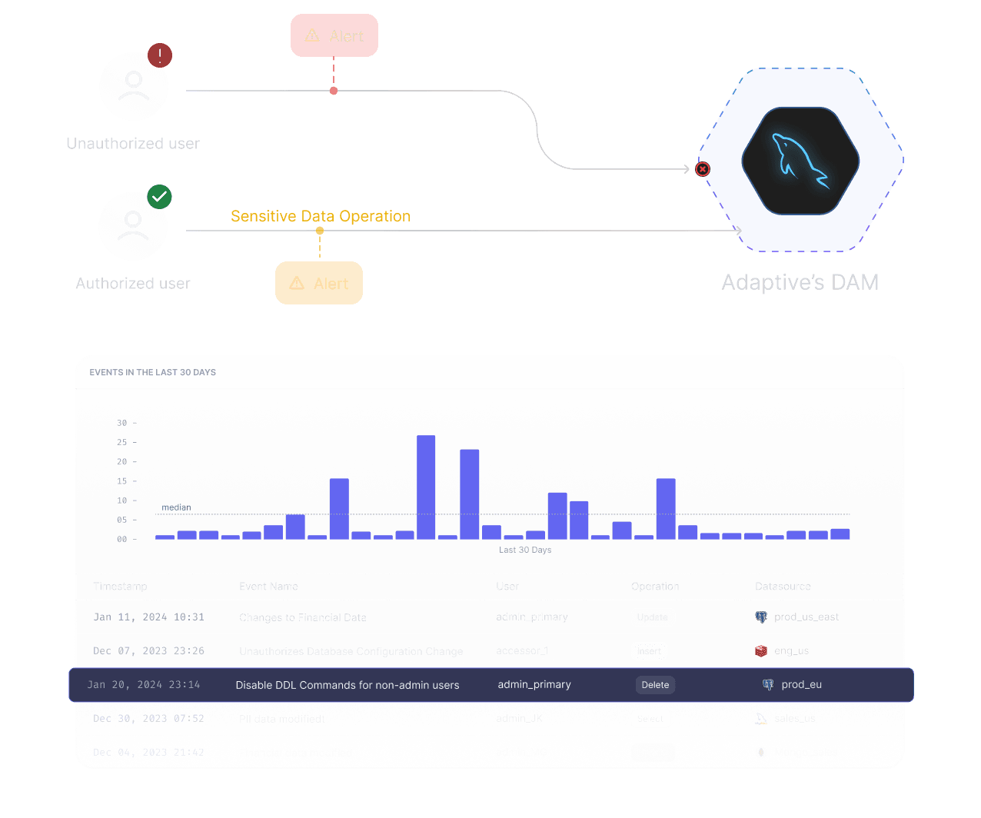Screen dimensions: 981x818
Task: Click the red exclamation warning badge
Action: [160, 55]
